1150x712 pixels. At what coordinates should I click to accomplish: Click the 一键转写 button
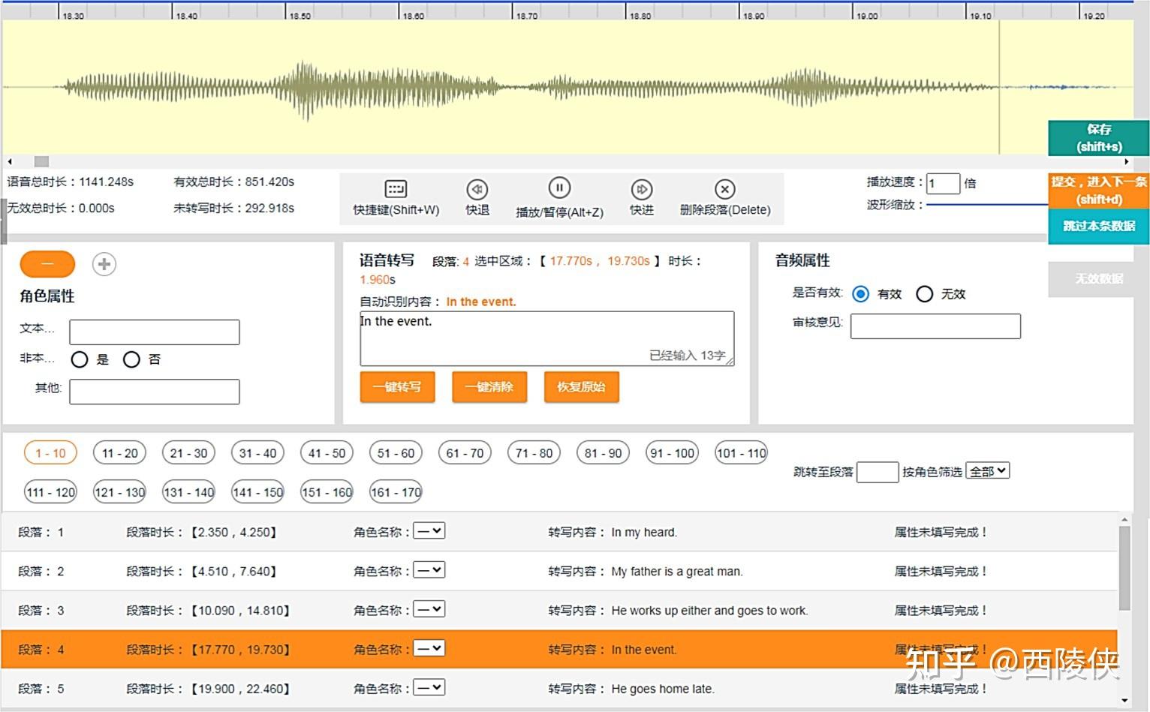tap(398, 387)
